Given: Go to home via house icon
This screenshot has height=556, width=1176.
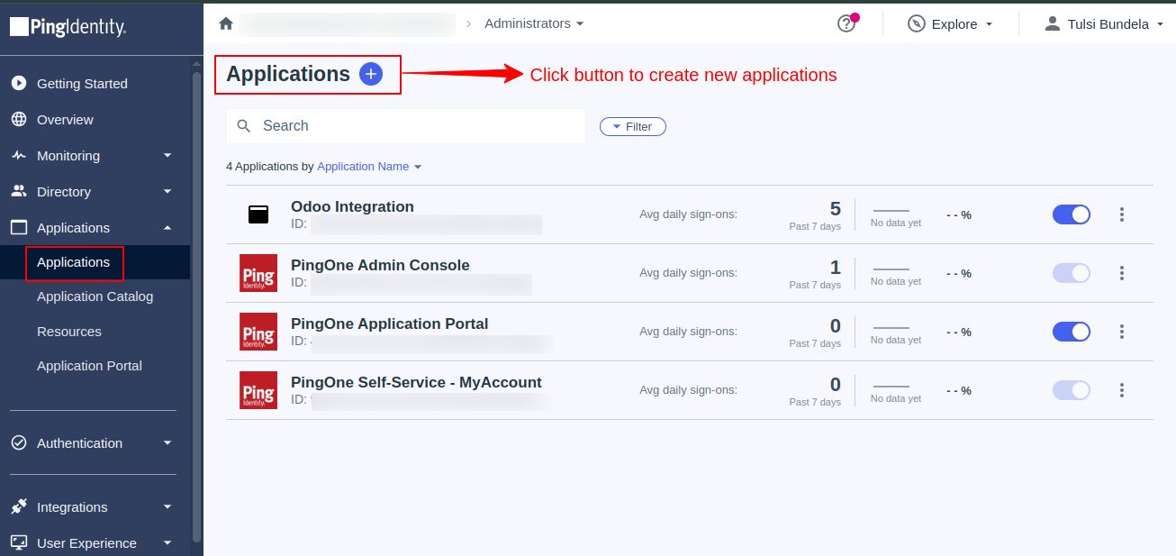Looking at the screenshot, I should [x=226, y=23].
